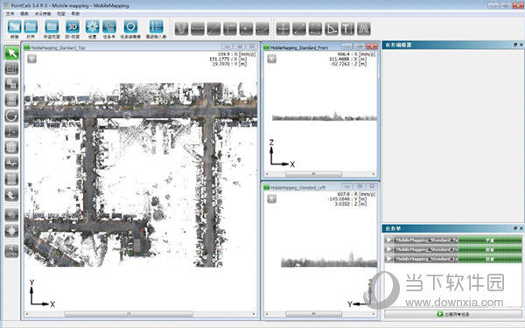The height and width of the screenshot is (328, 525).
Task: Click the circle icon job editor button
Action: pyautogui.click(x=130, y=27)
